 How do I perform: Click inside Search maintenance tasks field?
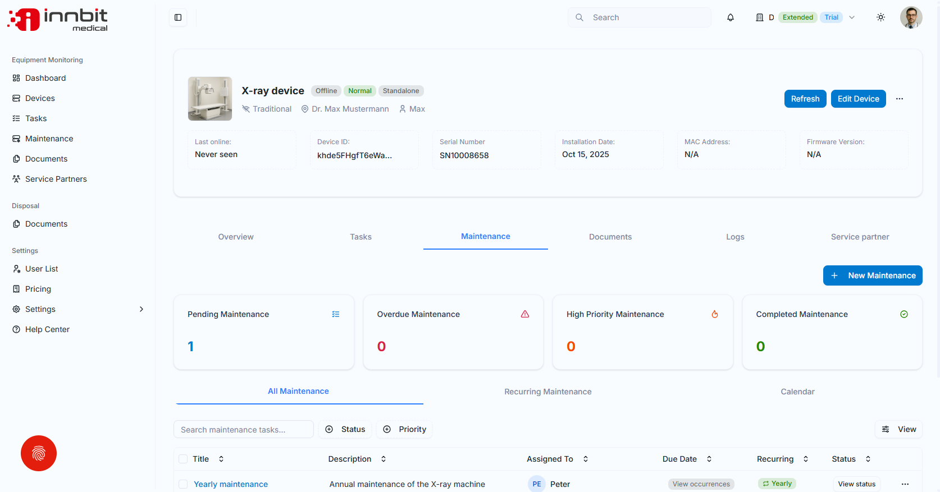coord(244,429)
